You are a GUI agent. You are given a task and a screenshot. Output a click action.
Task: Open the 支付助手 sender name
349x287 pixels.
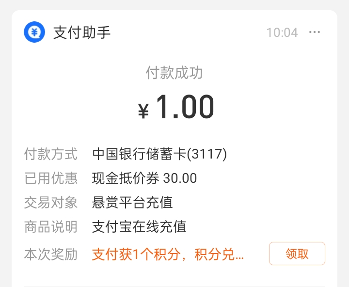tap(82, 32)
